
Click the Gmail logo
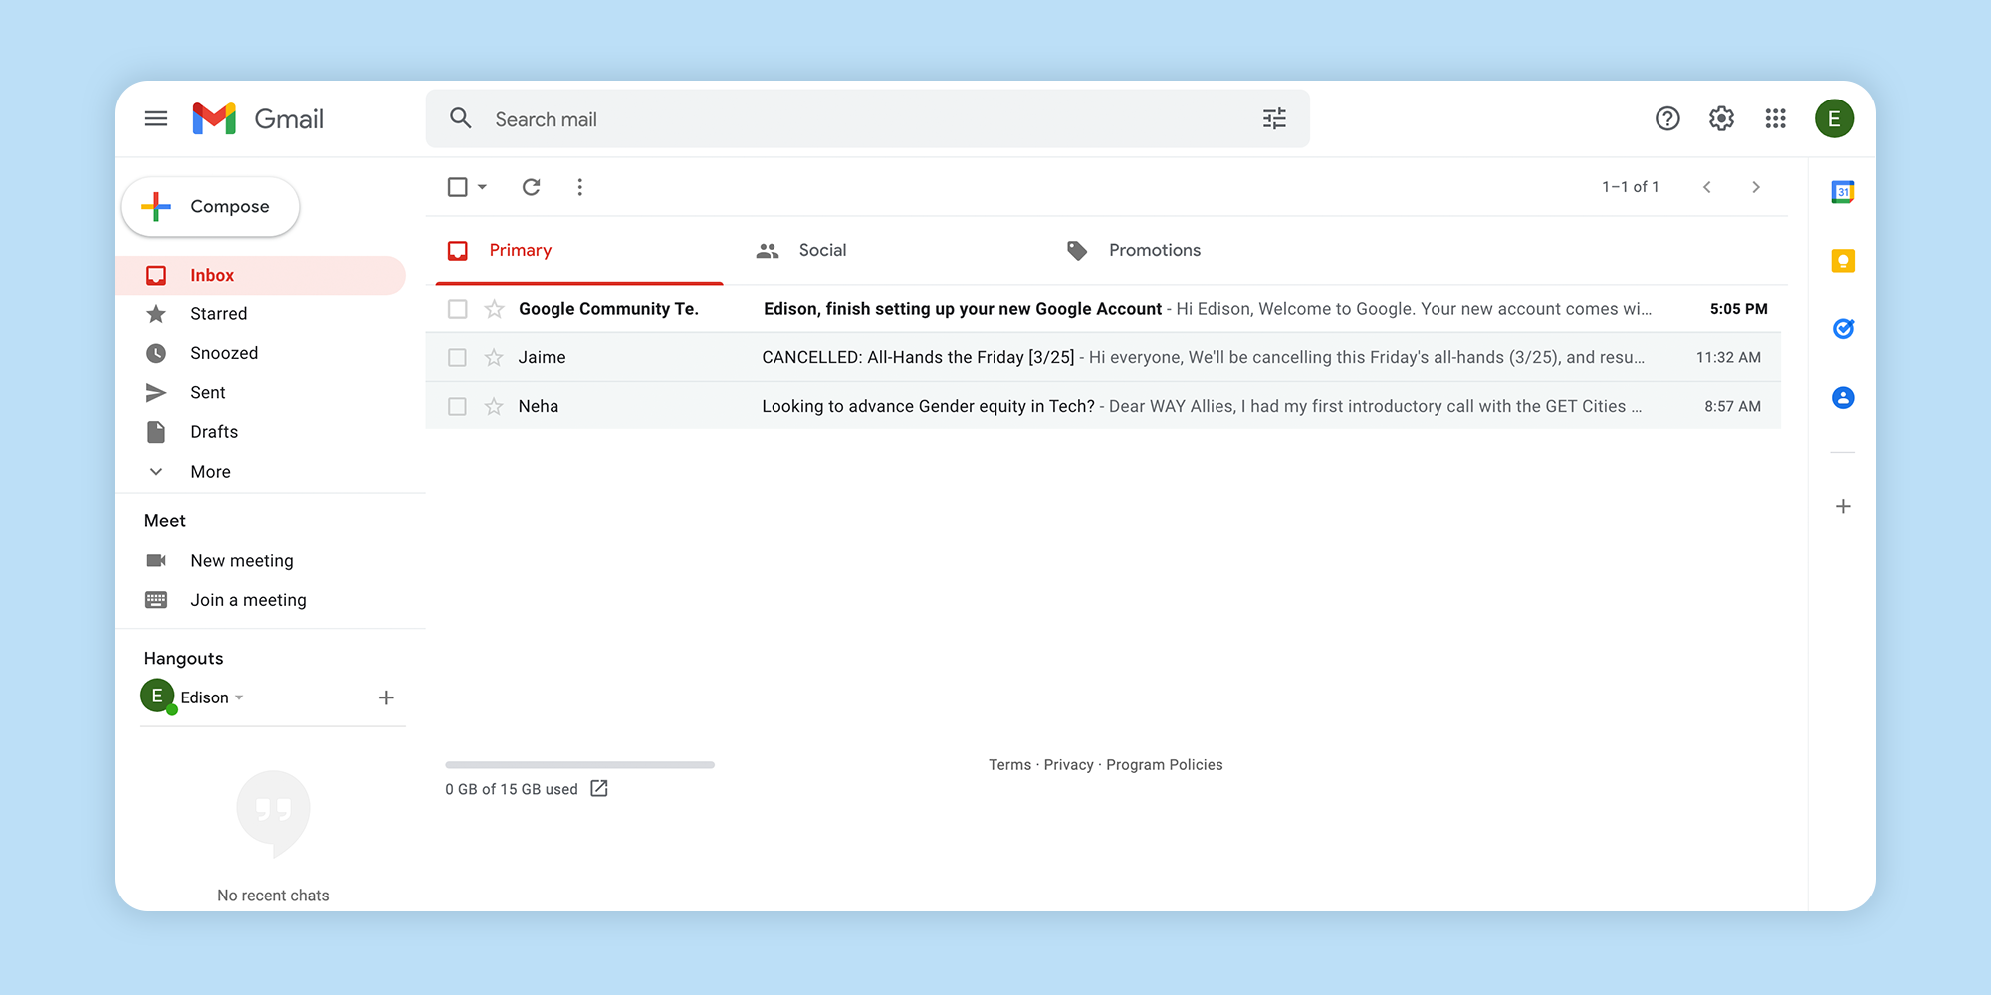258,119
